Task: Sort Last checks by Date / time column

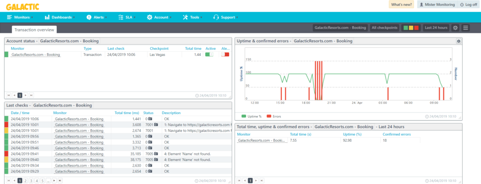Action: [20, 113]
